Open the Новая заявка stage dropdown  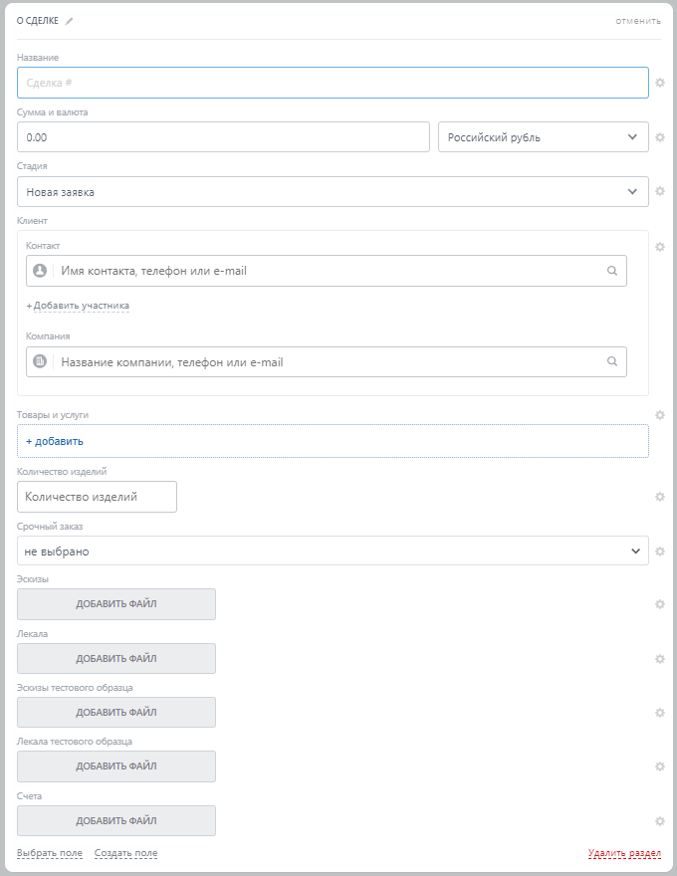[333, 192]
